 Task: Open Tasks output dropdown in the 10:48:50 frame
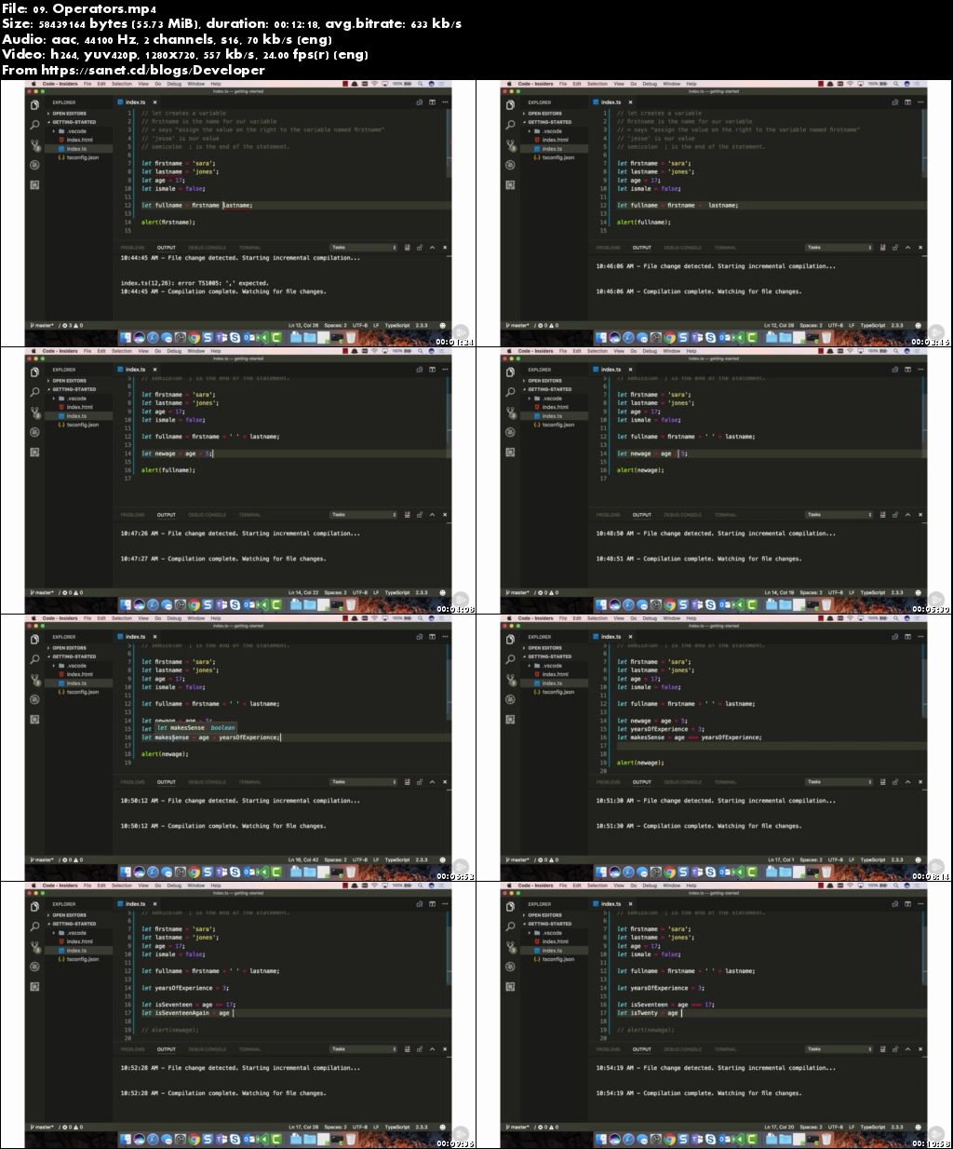pos(839,514)
